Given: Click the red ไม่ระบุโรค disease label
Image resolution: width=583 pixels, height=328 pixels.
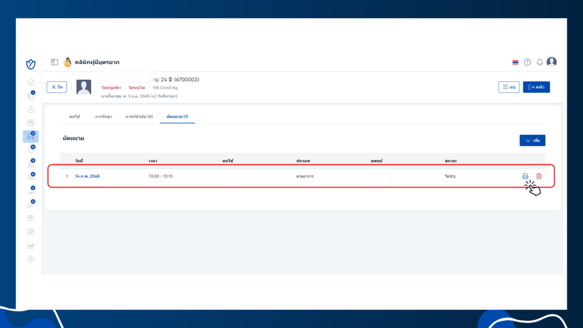Looking at the screenshot, I should (x=137, y=88).
